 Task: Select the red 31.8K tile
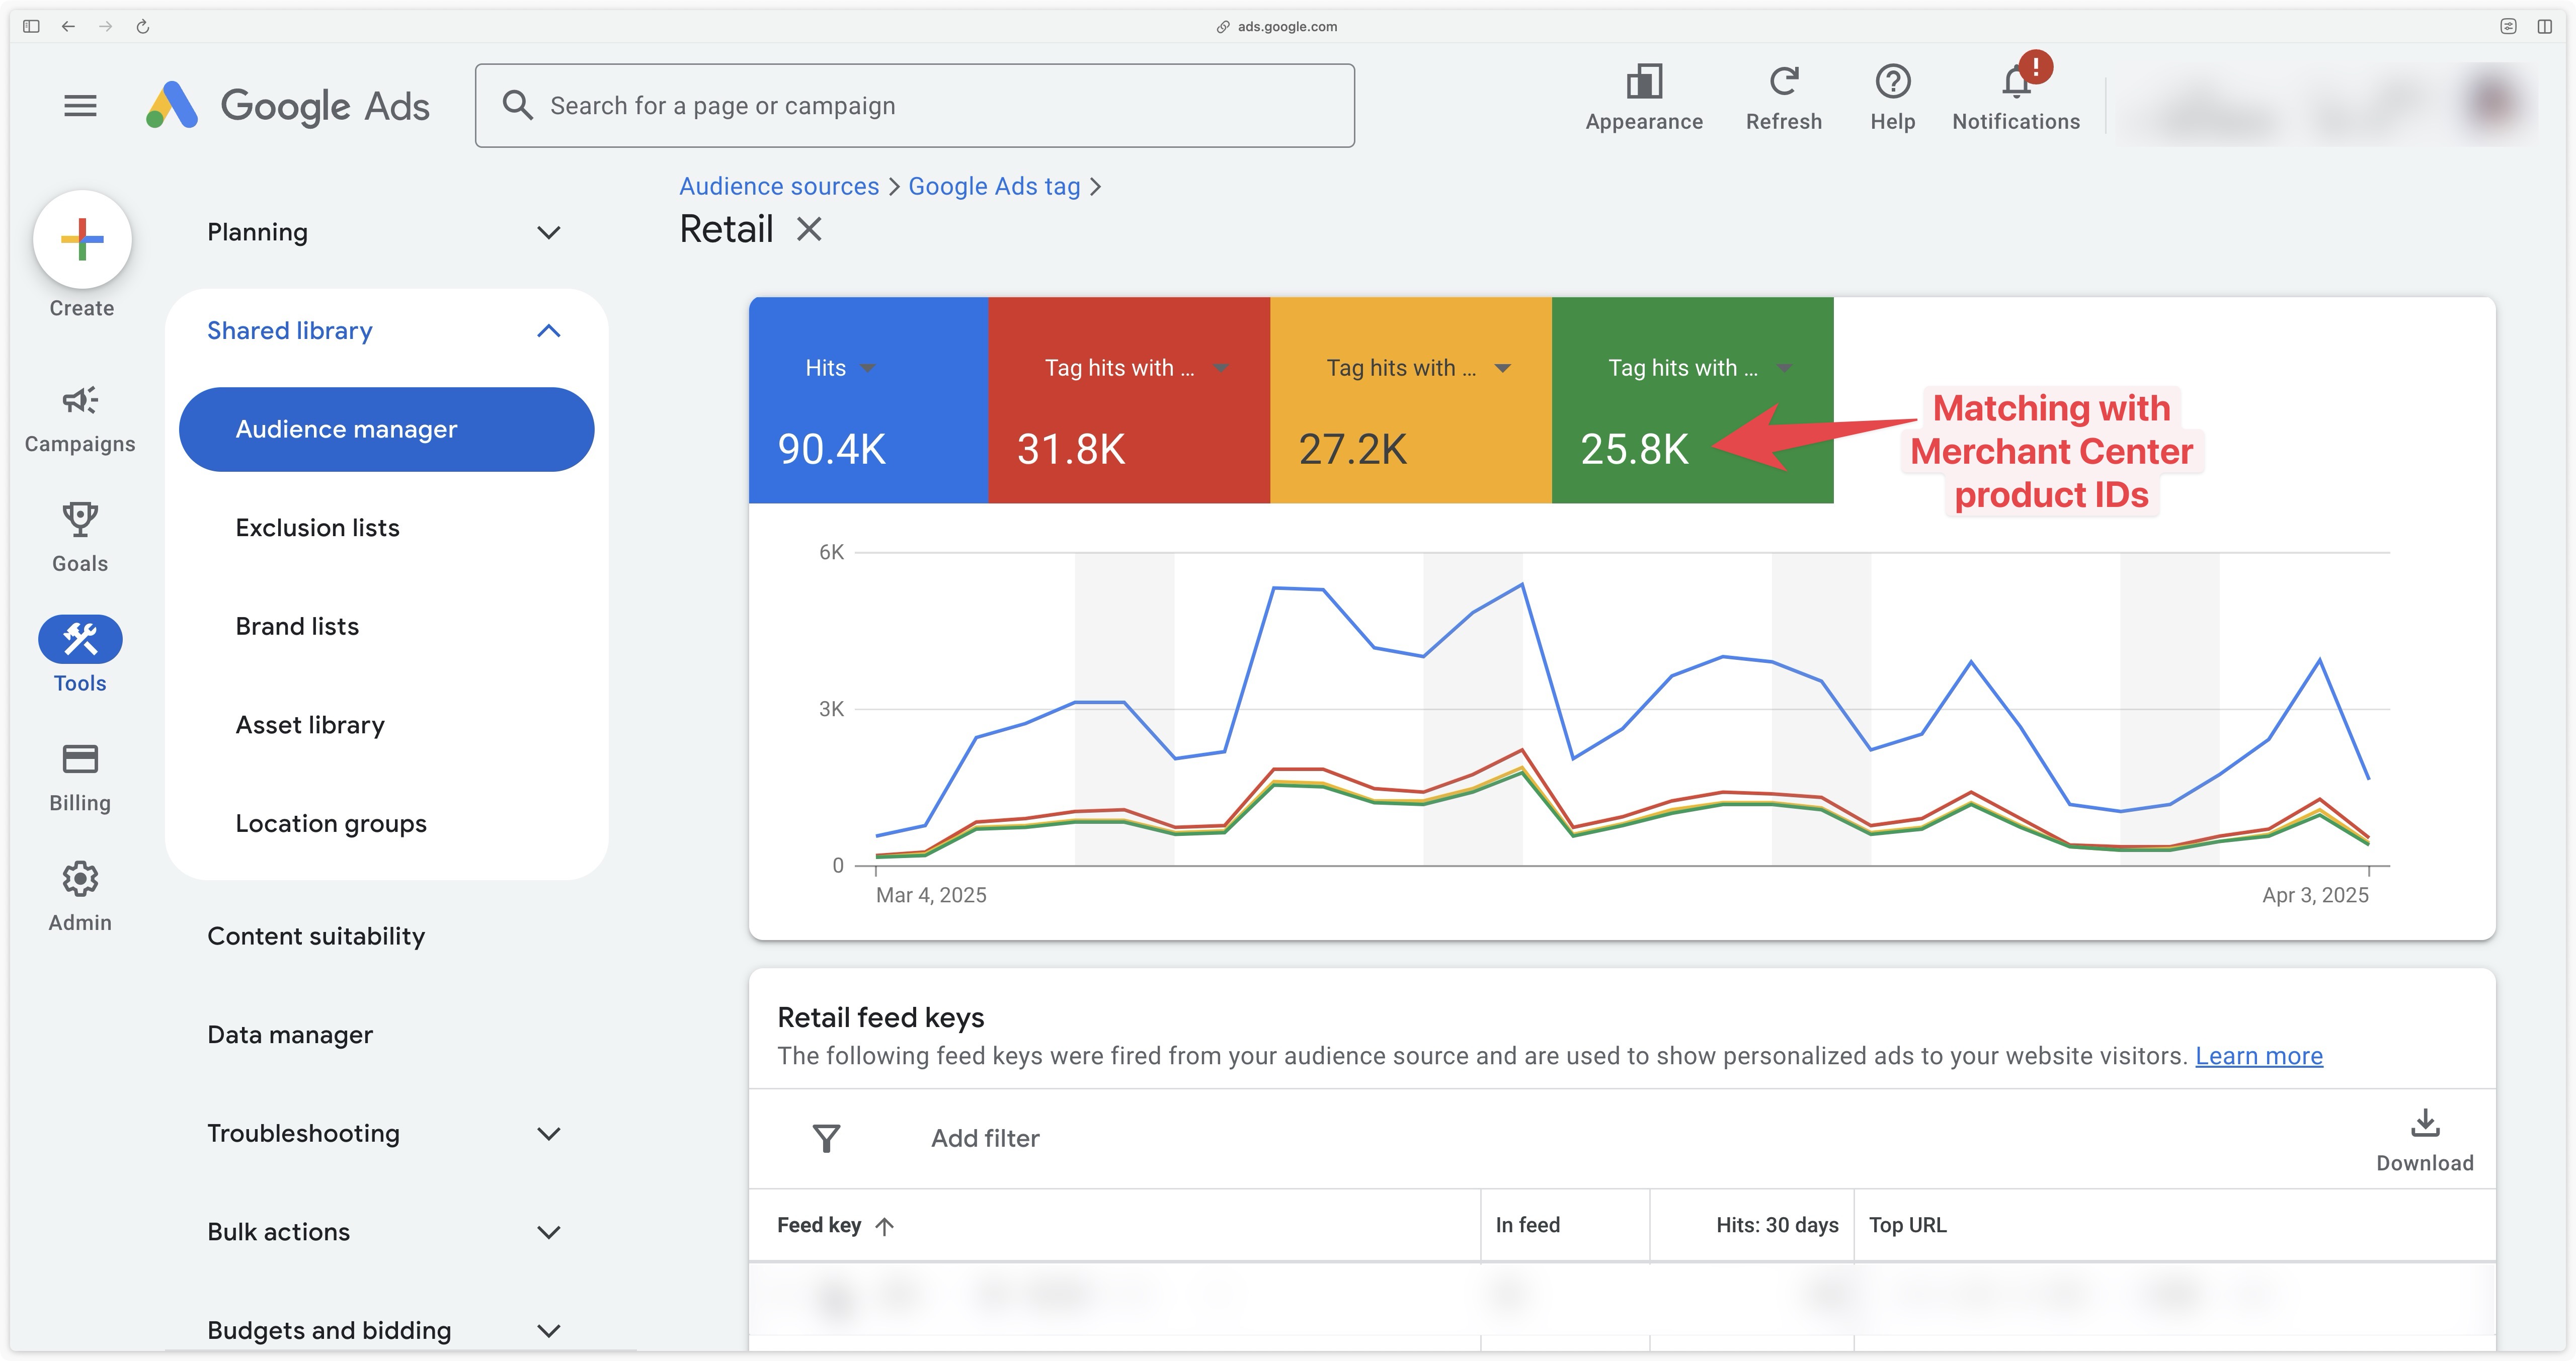tap(1129, 400)
